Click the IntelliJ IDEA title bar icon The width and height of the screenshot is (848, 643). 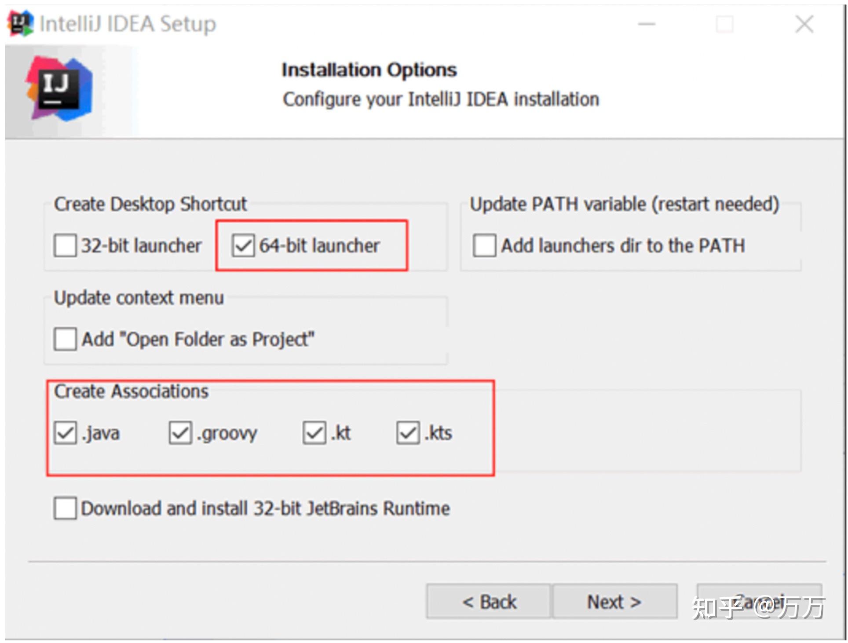pos(20,23)
